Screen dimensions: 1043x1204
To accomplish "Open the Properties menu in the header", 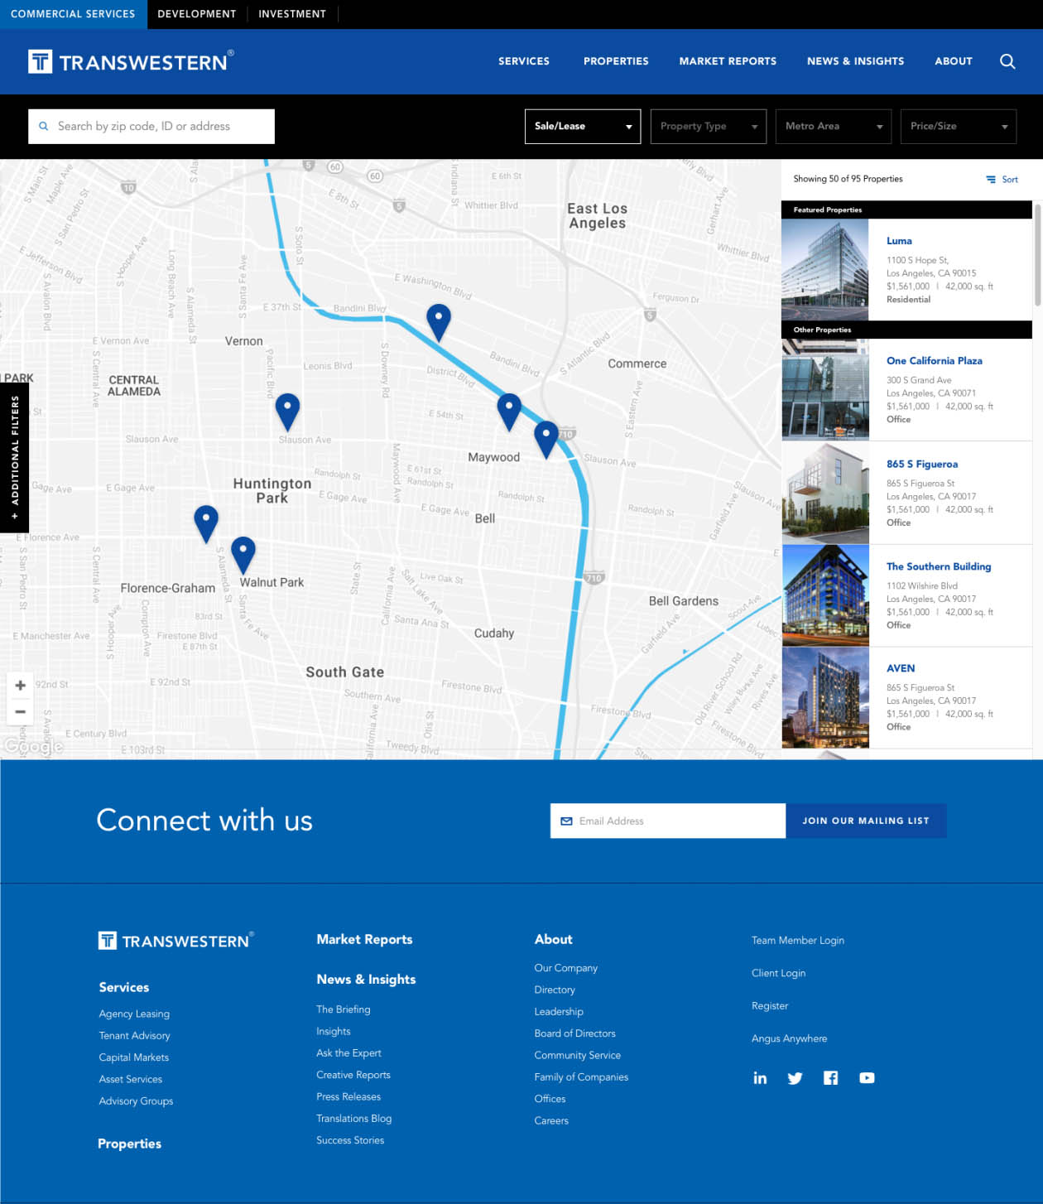I will tap(616, 61).
